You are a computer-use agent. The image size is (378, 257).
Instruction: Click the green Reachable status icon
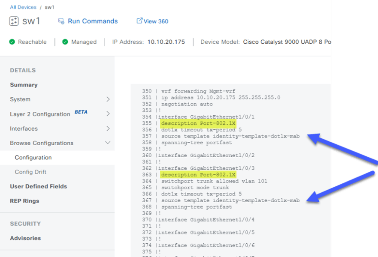[12, 42]
